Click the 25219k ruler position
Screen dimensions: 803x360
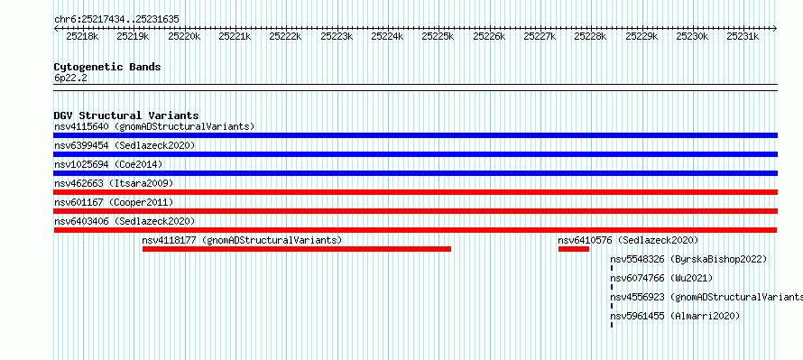tap(134, 36)
